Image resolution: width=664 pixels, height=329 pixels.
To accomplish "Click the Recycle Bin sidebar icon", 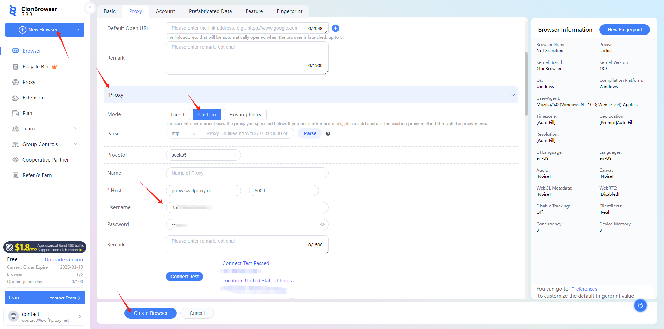I will tap(16, 67).
